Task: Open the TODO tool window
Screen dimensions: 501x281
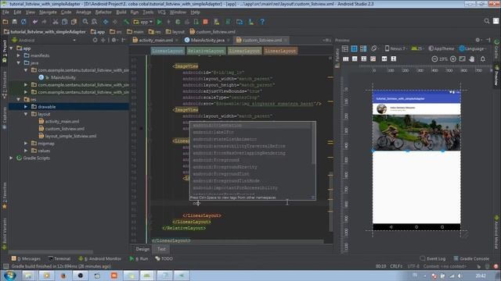Action: pyautogui.click(x=164, y=258)
